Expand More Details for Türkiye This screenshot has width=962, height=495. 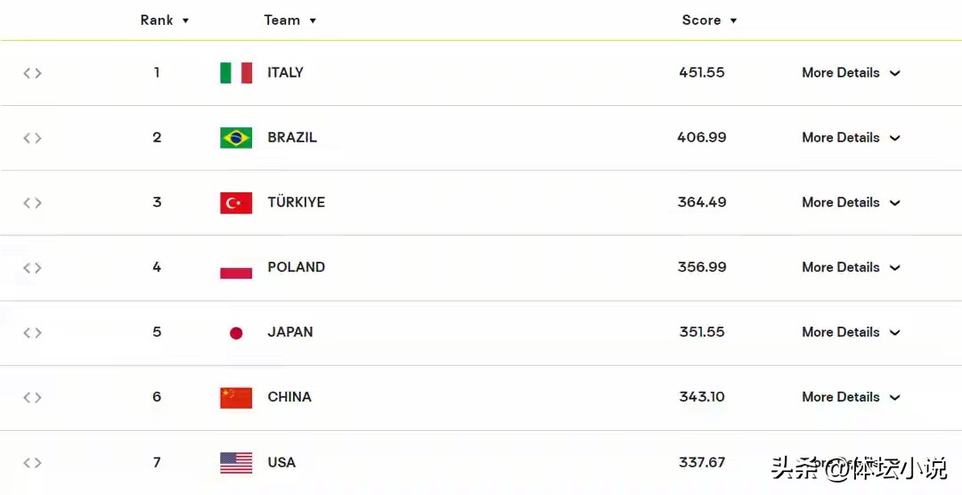tap(851, 203)
